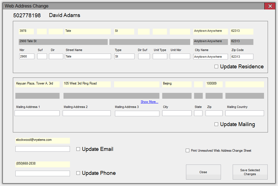
Task: Click the Unit Nbr input field
Action: [180, 56]
